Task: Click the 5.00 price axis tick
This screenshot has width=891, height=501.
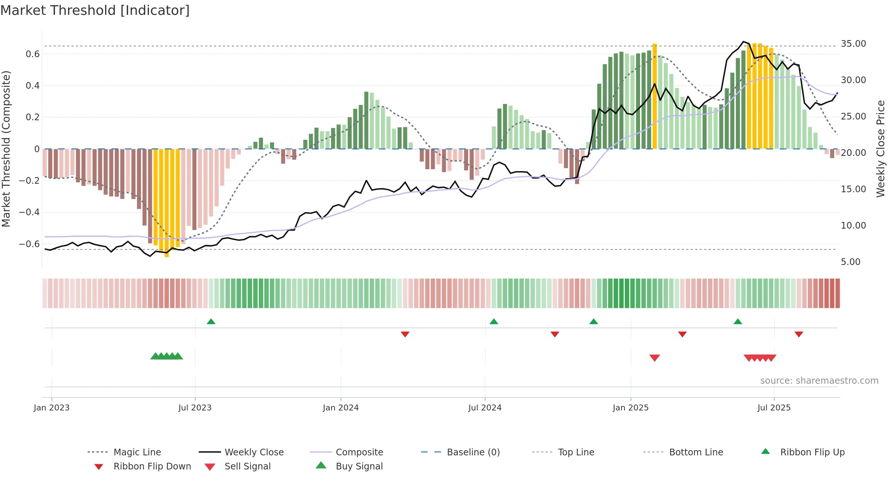Action: 851,262
